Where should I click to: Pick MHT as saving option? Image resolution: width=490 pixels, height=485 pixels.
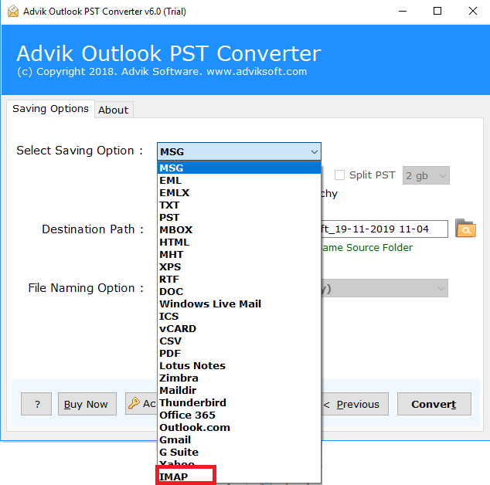pos(239,255)
